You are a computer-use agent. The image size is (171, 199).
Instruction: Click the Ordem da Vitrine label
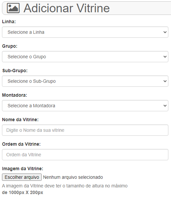point(21,144)
